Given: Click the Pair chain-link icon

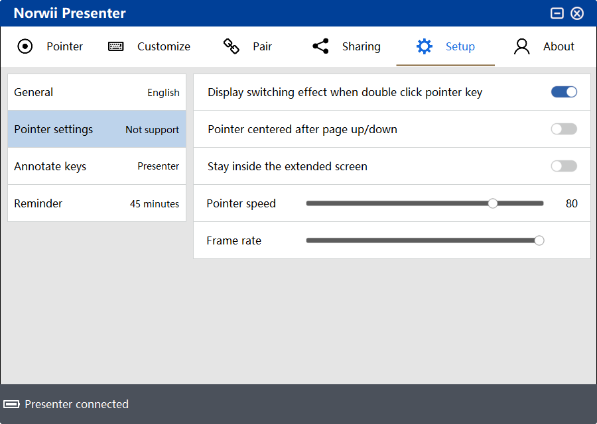Looking at the screenshot, I should 231,46.
